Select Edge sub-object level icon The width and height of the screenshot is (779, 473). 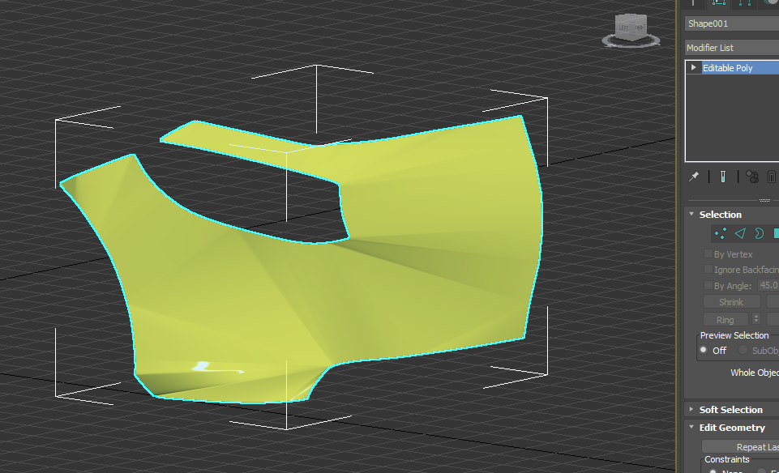tap(740, 233)
